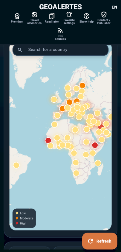Select the yellow marker over Brazil

16,165
